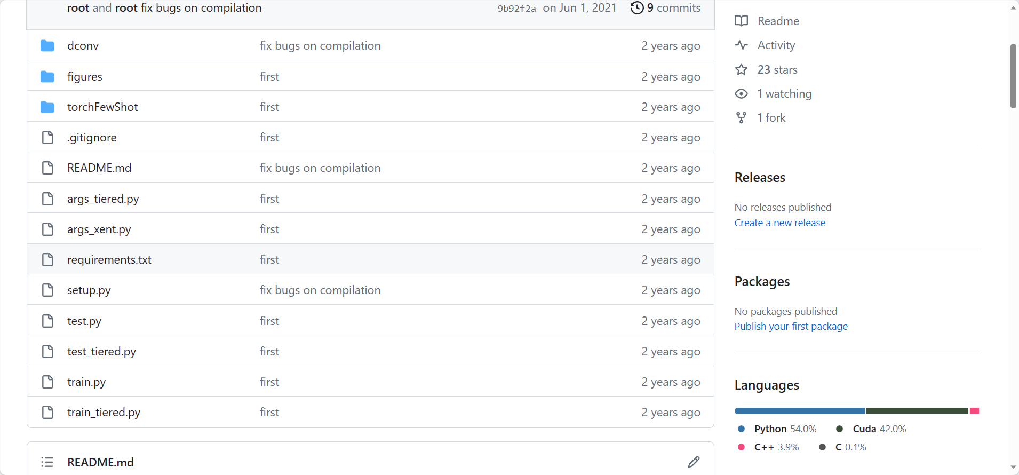Open README.md in the file list
The width and height of the screenshot is (1019, 475).
[x=99, y=168]
